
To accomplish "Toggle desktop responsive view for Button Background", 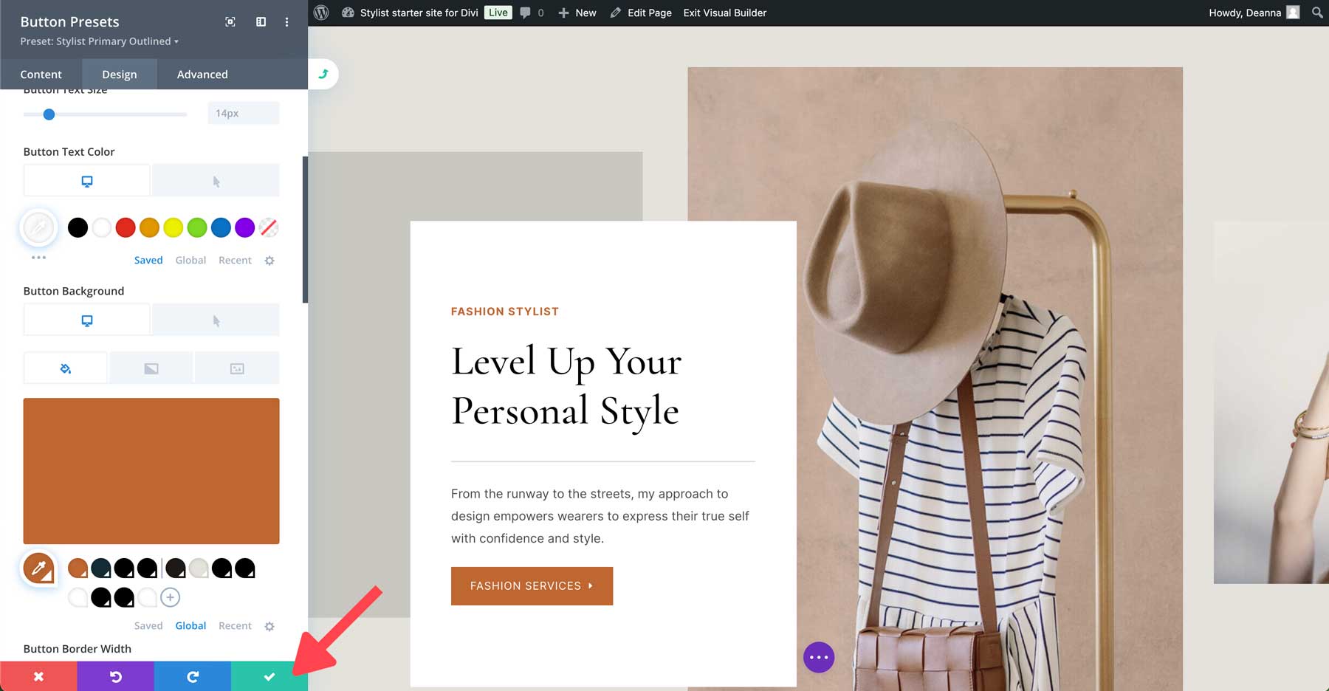I will click(x=86, y=320).
